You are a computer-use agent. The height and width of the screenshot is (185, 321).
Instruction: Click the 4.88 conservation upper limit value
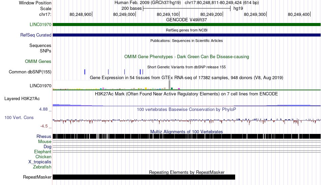[x=43, y=109]
